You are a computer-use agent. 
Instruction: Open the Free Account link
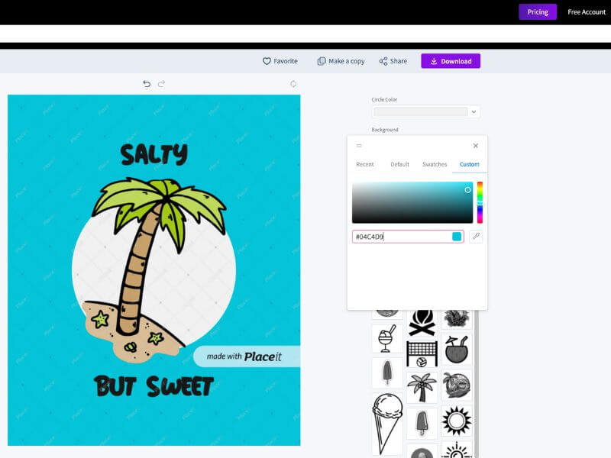pos(587,12)
